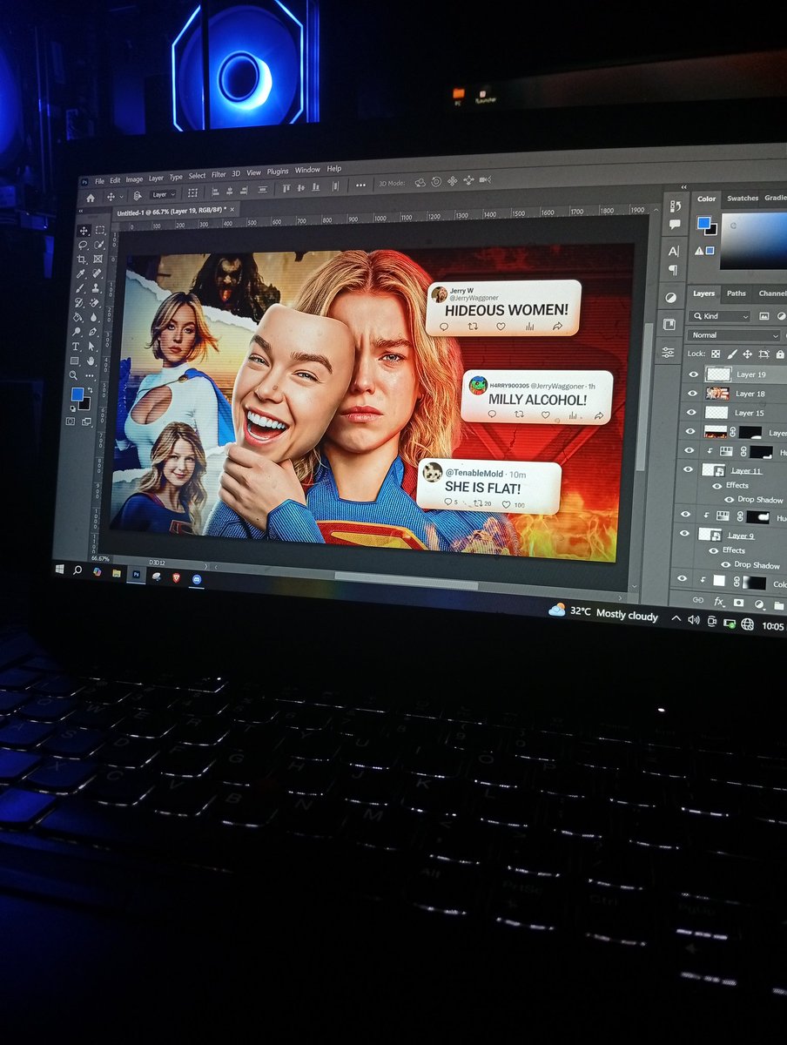
Task: Open the Normal blend mode dropdown
Action: 733,335
